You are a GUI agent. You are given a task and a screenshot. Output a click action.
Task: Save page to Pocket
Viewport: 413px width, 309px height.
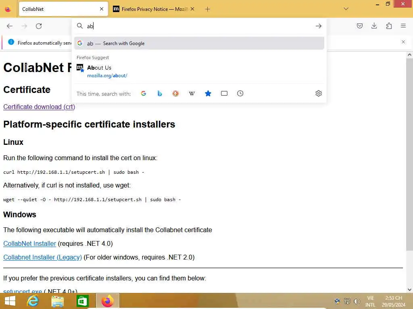(x=359, y=26)
